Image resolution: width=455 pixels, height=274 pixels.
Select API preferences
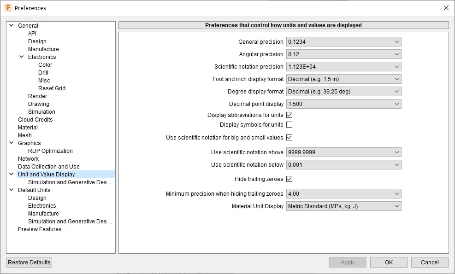pyautogui.click(x=32, y=33)
